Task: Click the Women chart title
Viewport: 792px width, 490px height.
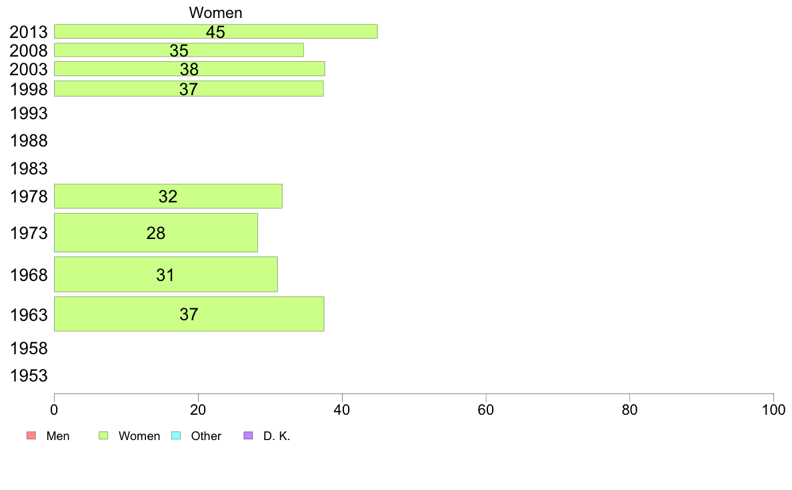Action: (215, 13)
